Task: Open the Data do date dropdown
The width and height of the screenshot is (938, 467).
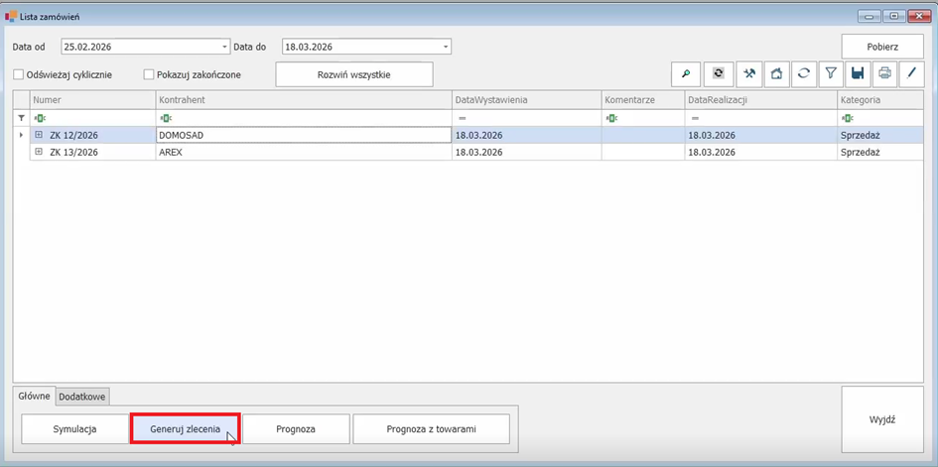Action: (x=446, y=47)
